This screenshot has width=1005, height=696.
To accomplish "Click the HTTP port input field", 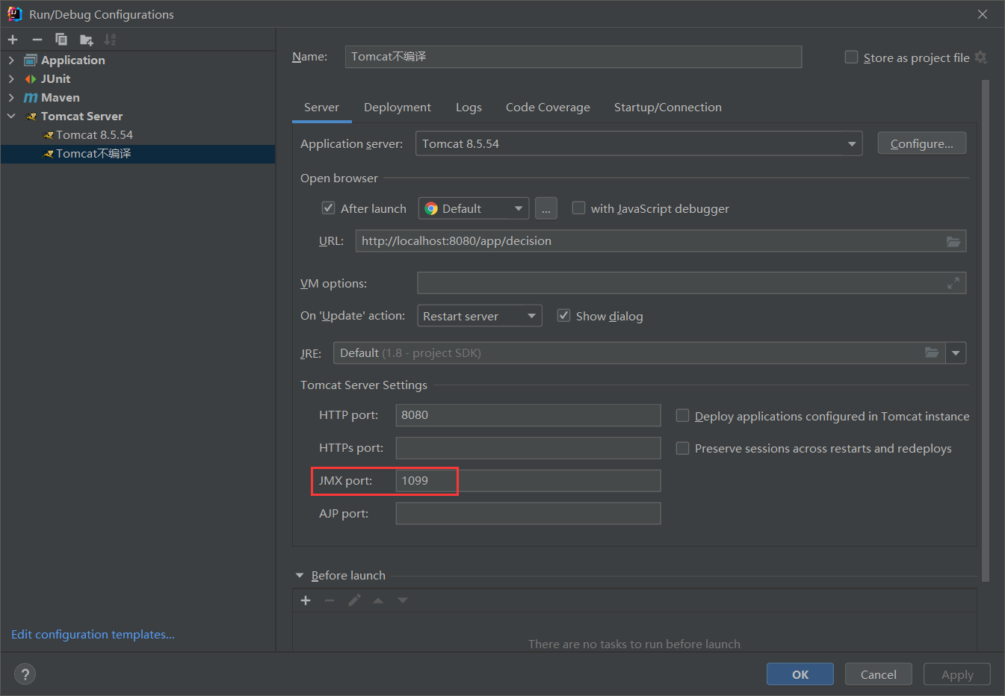I will tap(528, 415).
